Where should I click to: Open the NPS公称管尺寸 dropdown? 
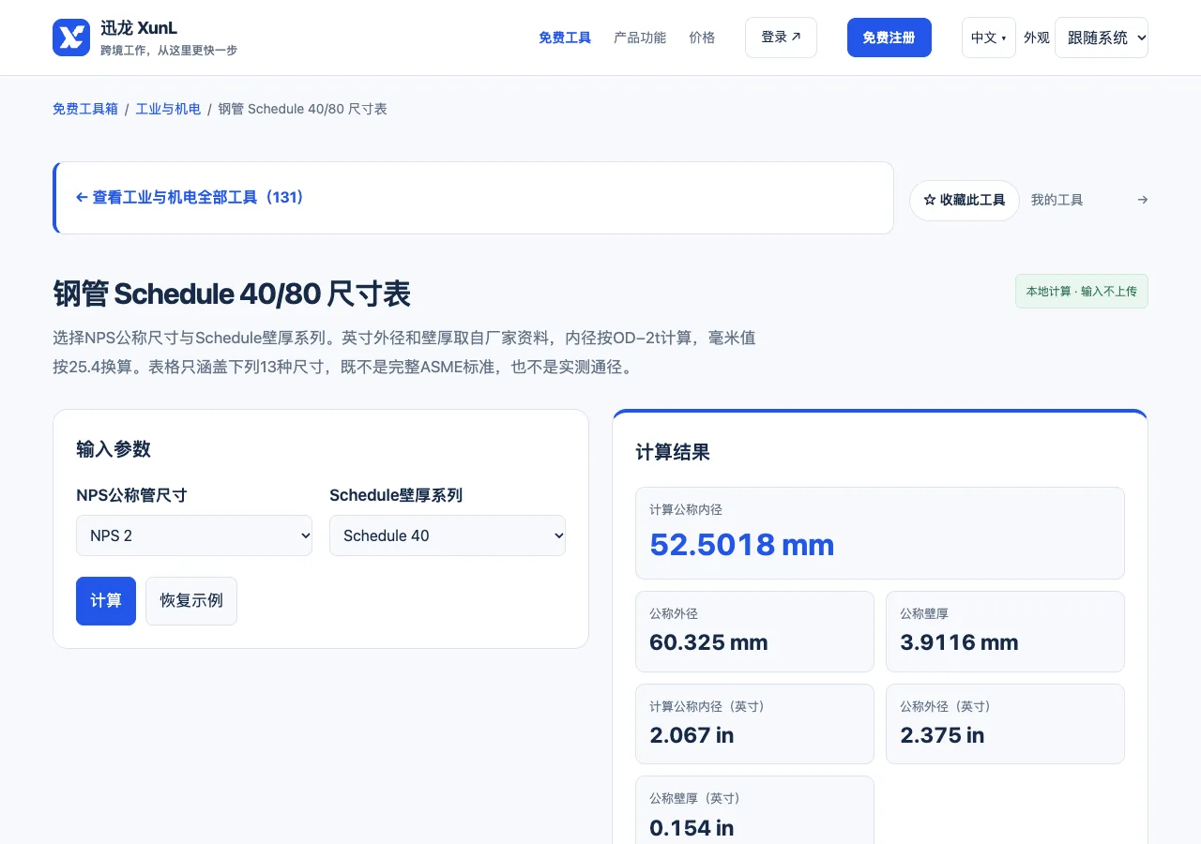pyautogui.click(x=194, y=535)
